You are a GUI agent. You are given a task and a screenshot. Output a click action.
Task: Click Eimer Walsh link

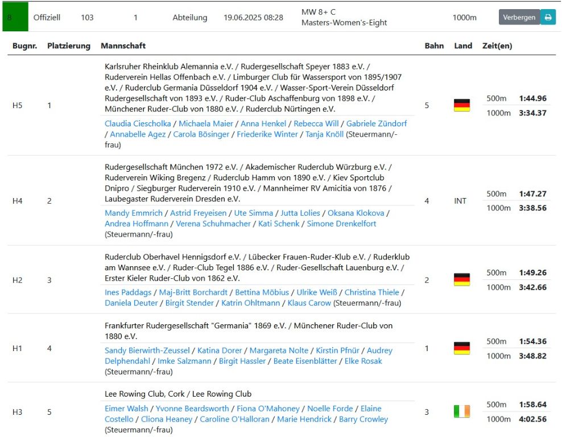(126, 409)
